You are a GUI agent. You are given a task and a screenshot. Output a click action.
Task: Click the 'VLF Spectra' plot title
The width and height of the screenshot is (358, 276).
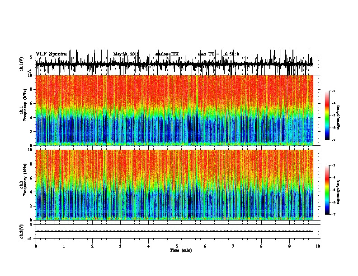pos(51,54)
